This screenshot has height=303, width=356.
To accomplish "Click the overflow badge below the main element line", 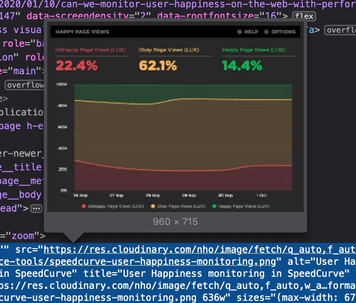I will point(24,85).
